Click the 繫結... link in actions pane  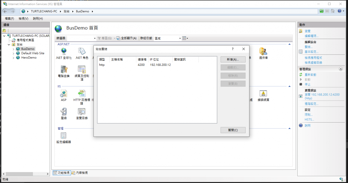coord(309,47)
